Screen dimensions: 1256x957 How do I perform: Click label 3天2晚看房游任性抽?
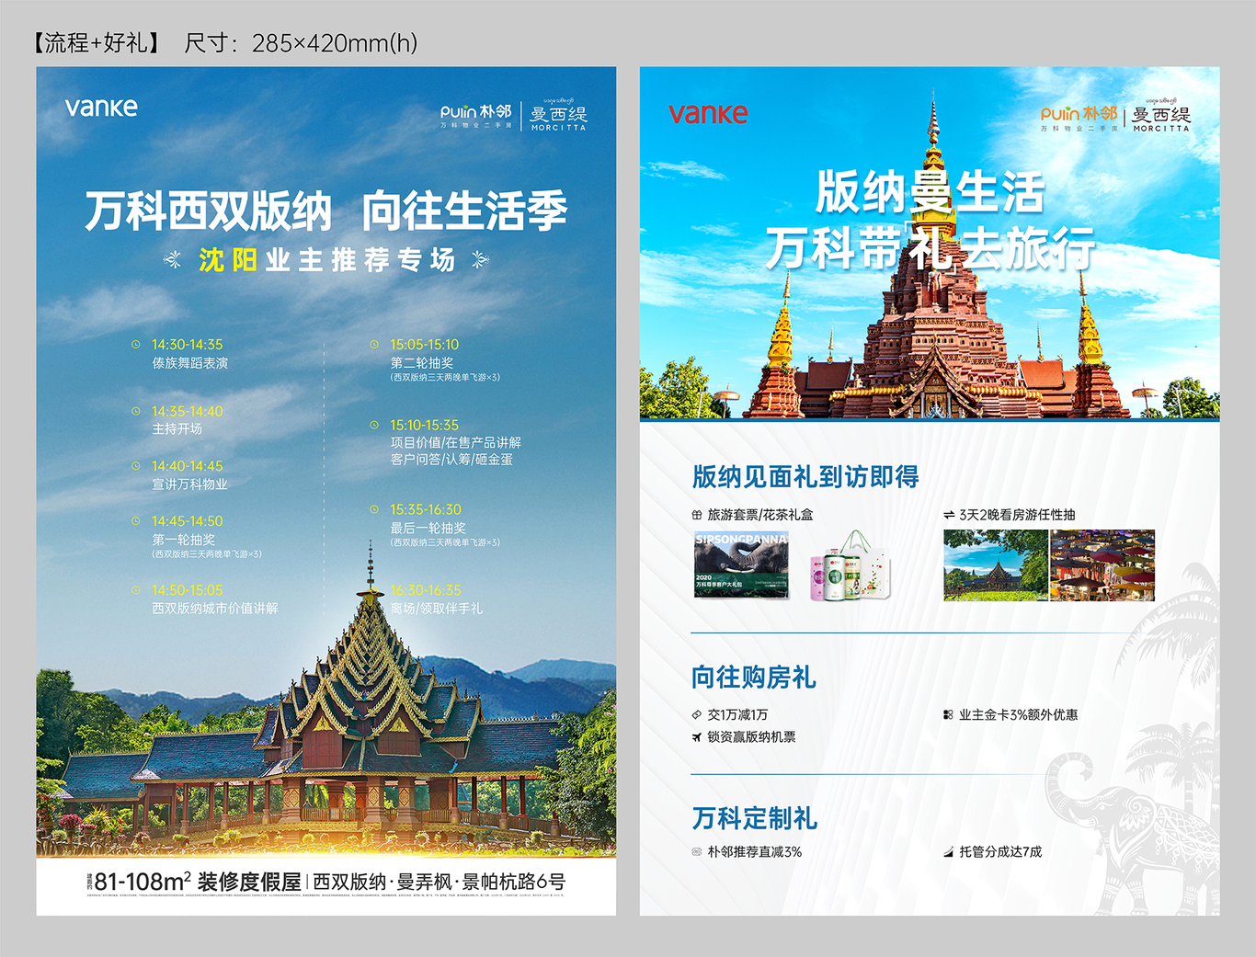1017,515
